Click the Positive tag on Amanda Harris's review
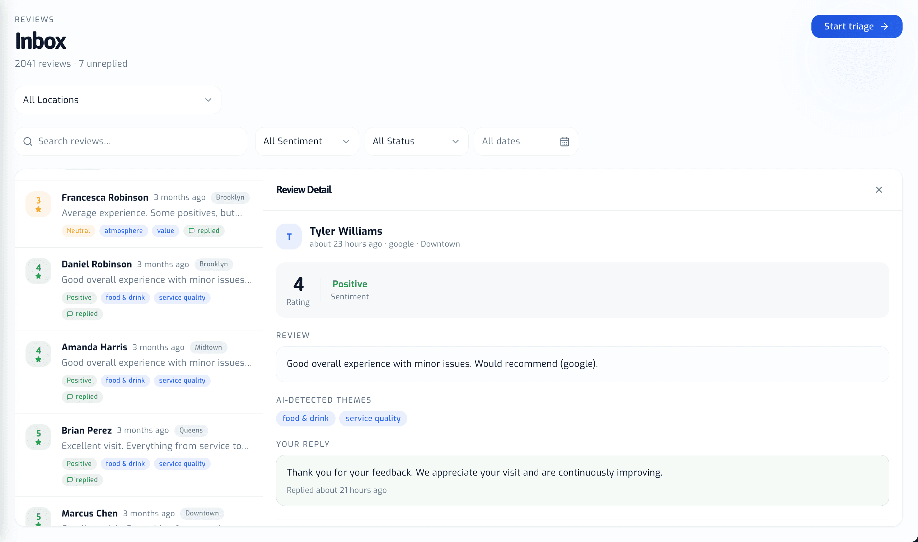The width and height of the screenshot is (918, 542). point(79,380)
